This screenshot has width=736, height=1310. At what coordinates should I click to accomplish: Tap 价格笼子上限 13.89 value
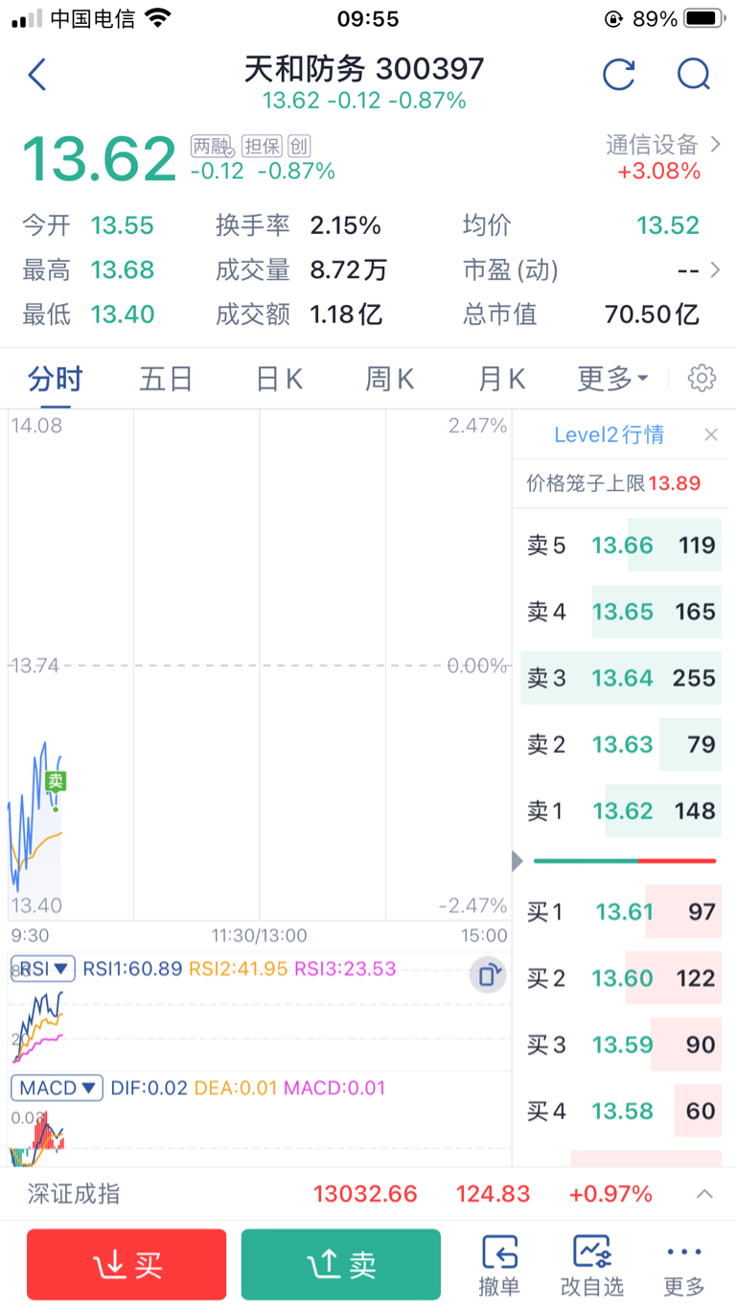pyautogui.click(x=675, y=483)
